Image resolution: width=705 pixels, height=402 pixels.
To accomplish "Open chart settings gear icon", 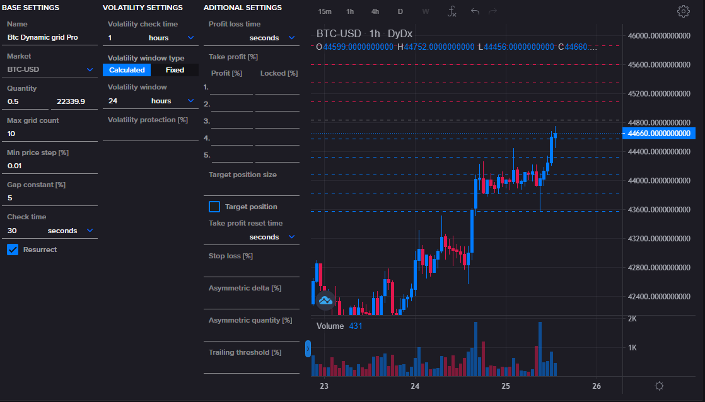I will [683, 11].
